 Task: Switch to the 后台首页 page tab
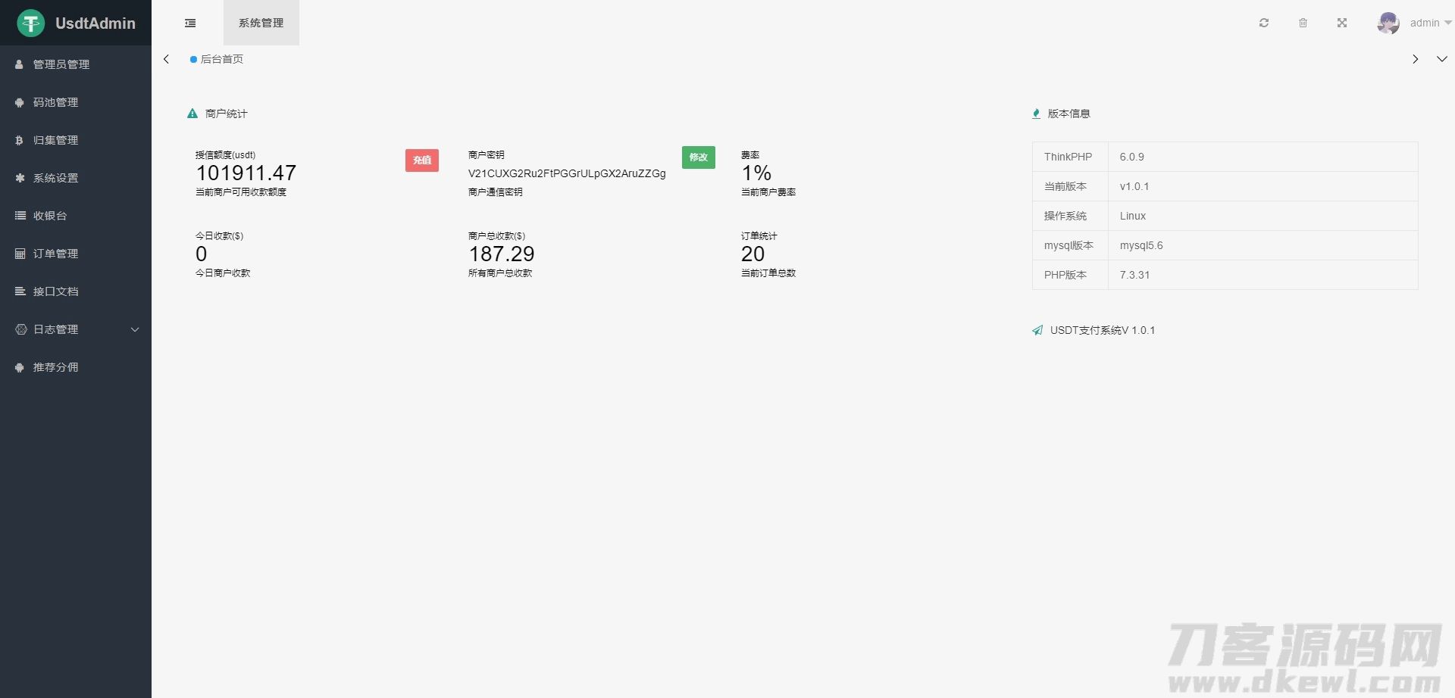(221, 59)
